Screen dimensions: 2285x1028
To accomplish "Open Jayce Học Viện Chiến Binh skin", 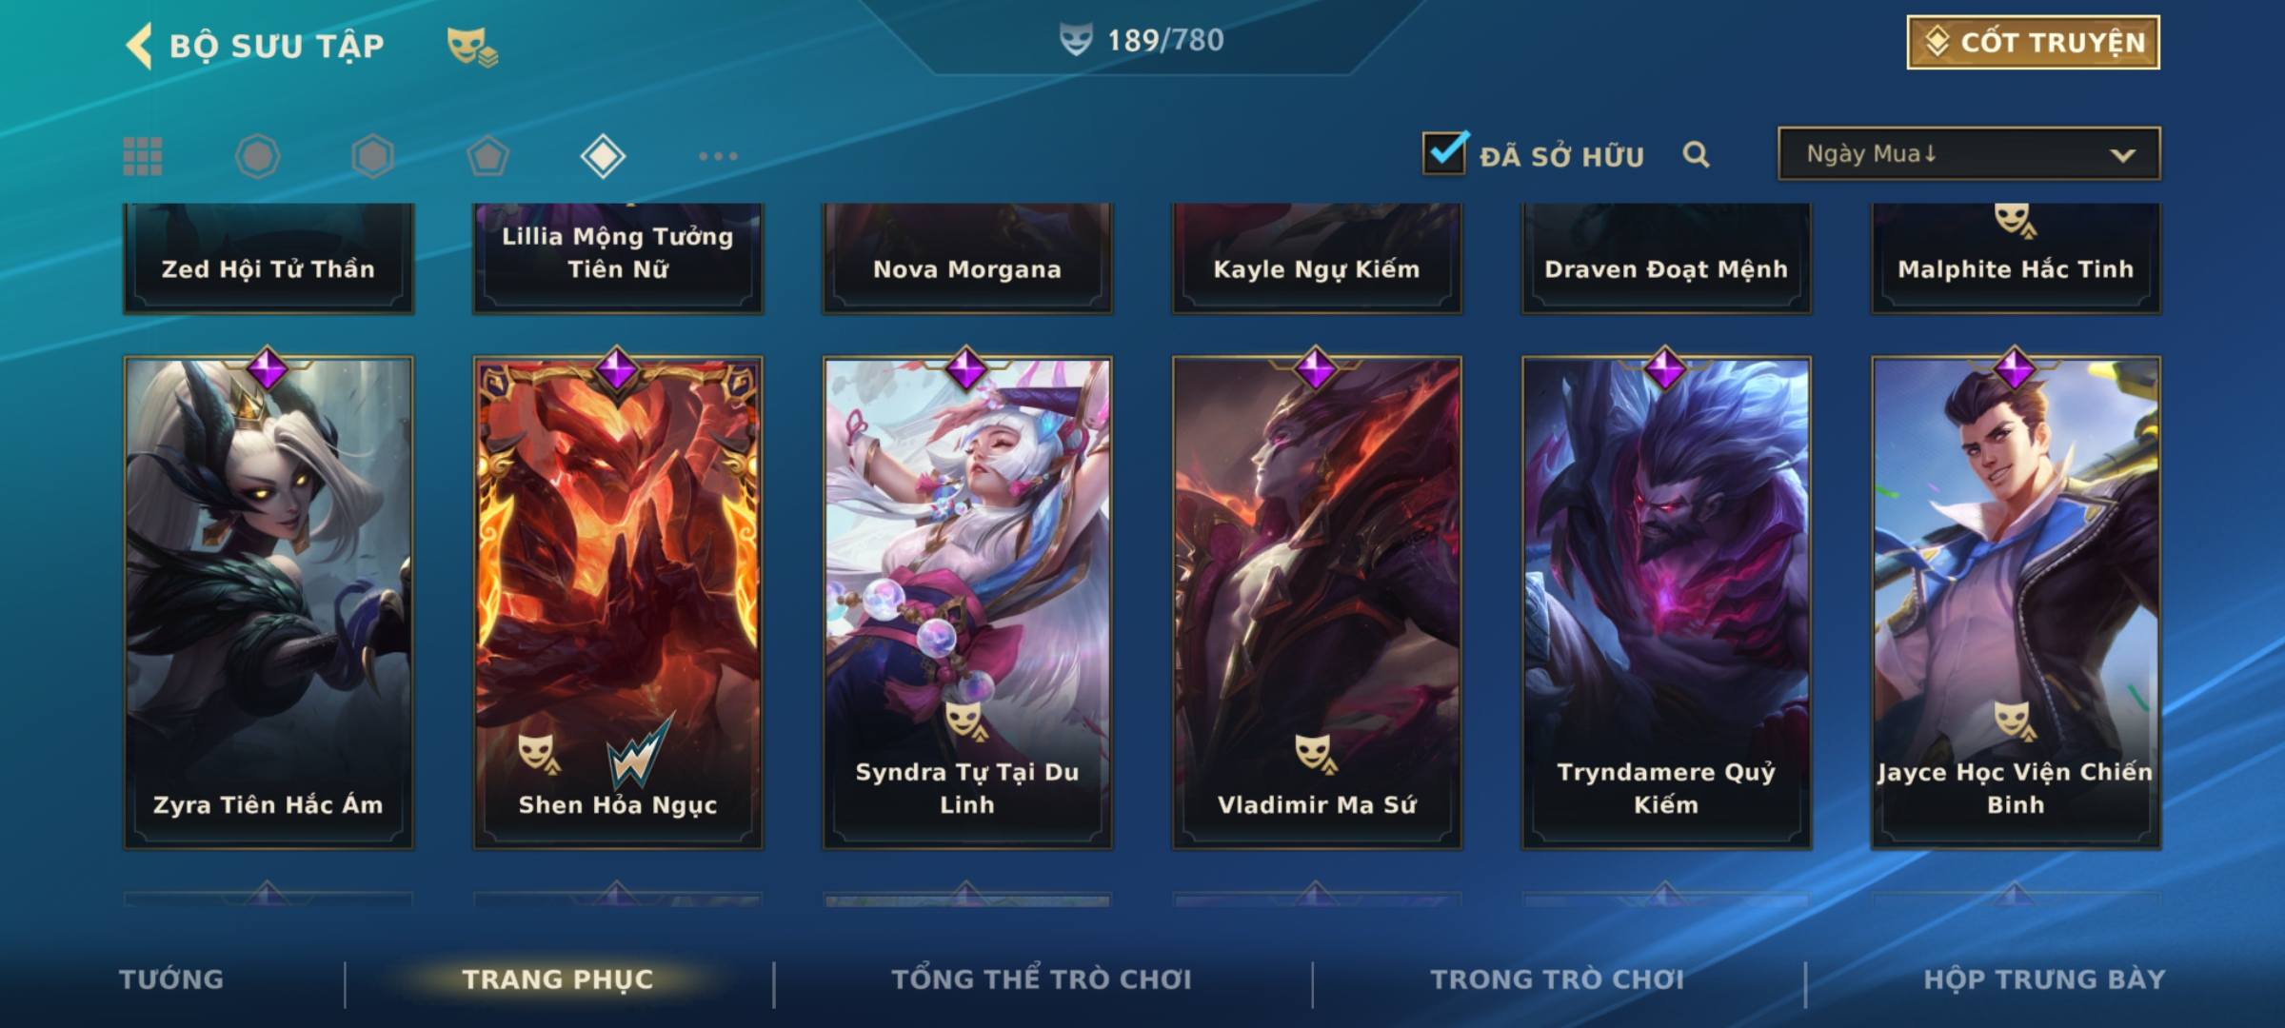I will click(2016, 602).
